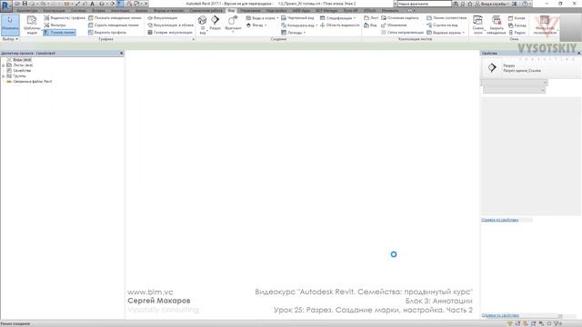Switch to the Управление (Manage) ribbon tab
The image size is (582, 327).
250,11
